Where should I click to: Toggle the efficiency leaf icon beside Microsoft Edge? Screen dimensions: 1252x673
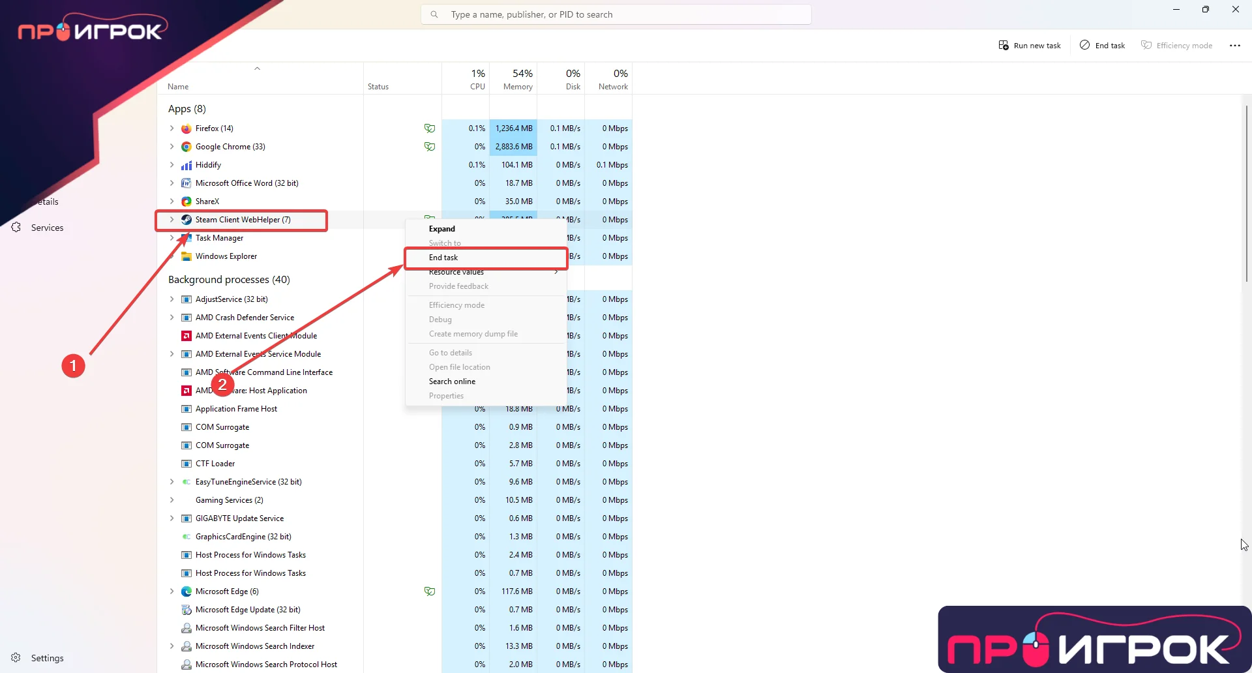[x=430, y=591]
